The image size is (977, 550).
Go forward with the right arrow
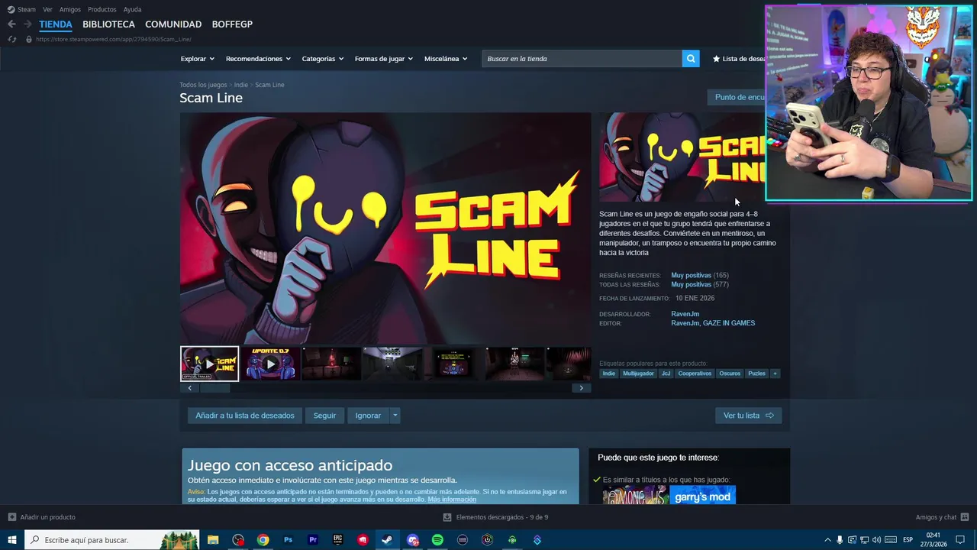coord(27,24)
